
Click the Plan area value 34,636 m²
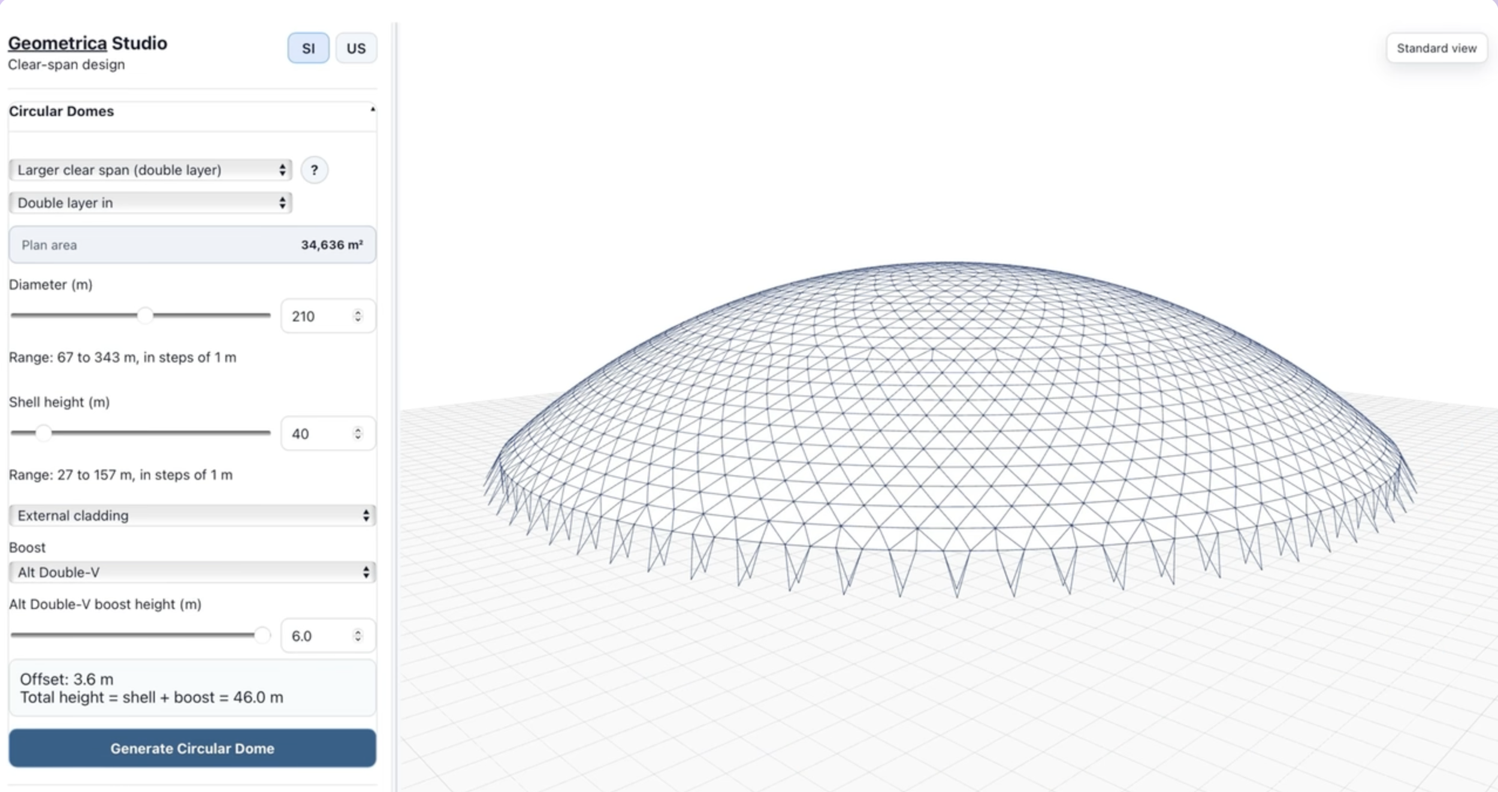pyautogui.click(x=332, y=245)
